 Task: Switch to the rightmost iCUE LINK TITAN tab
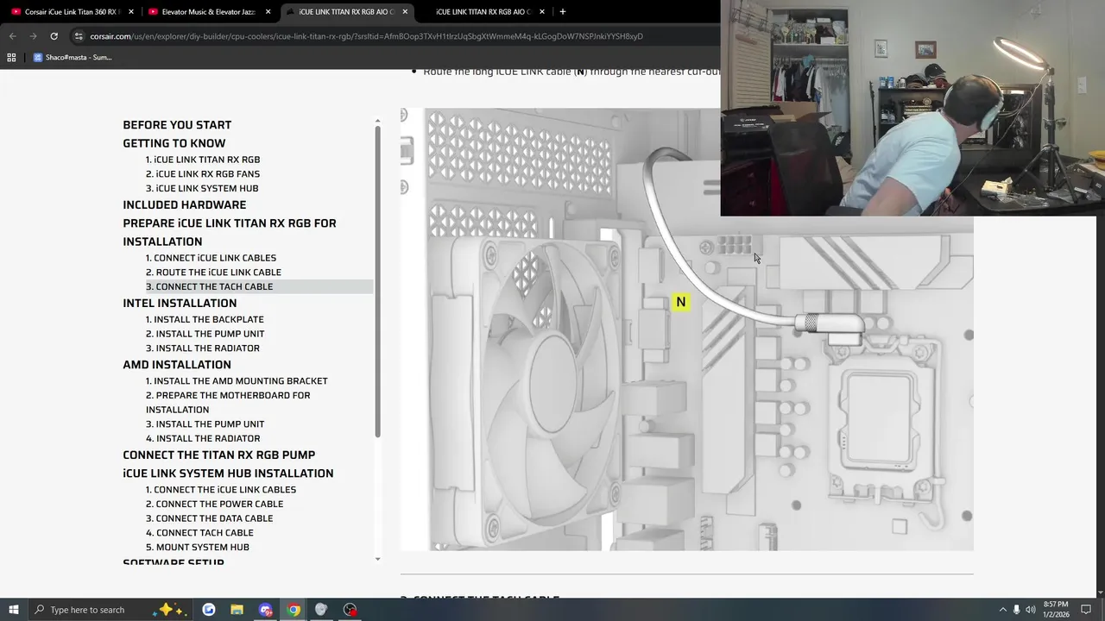pos(483,12)
